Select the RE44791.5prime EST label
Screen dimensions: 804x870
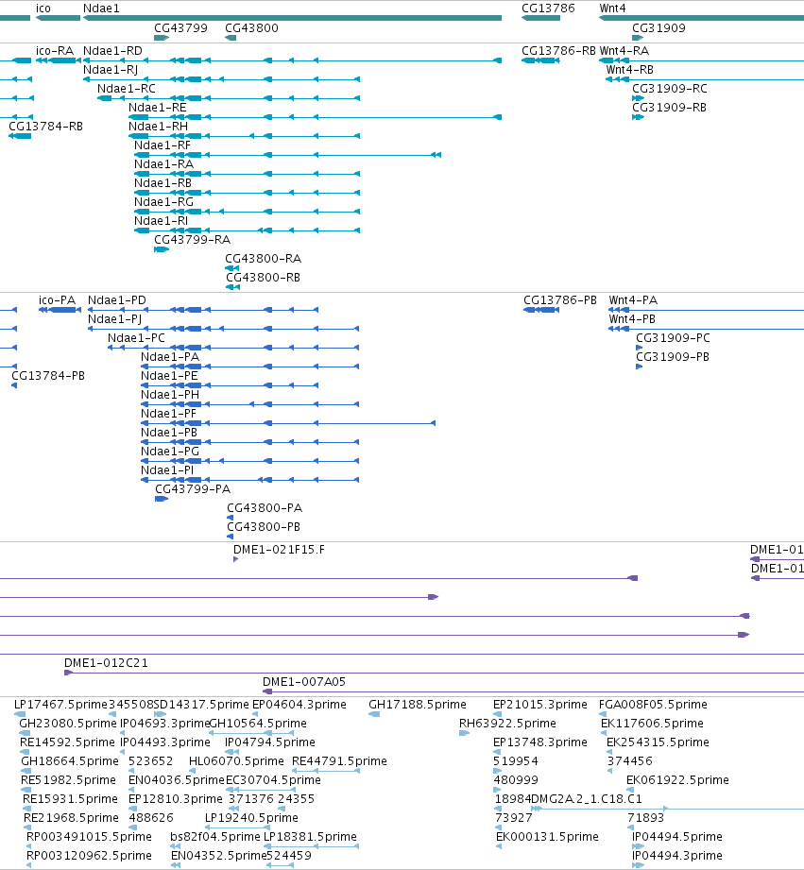pos(339,760)
